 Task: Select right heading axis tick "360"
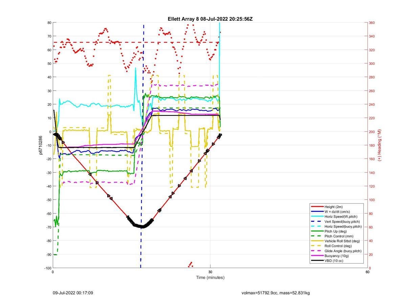pos(372,23)
